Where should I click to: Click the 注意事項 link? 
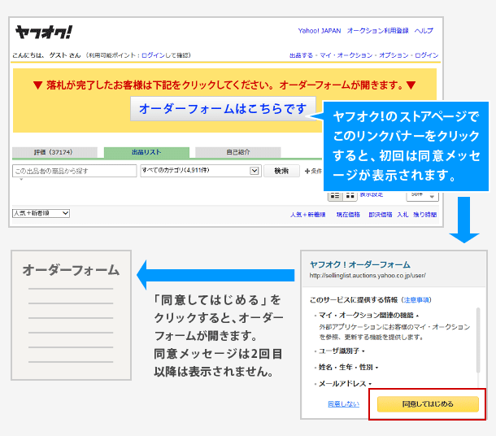click(x=416, y=300)
